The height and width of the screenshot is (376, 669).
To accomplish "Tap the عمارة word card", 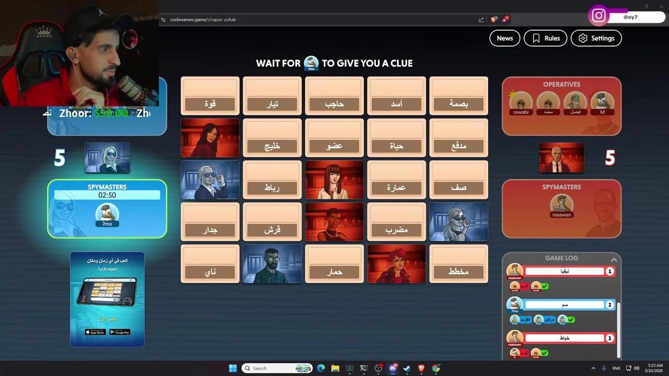I will click(x=397, y=180).
